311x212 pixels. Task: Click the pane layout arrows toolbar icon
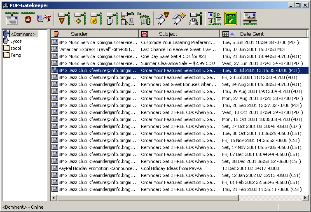tap(215, 19)
